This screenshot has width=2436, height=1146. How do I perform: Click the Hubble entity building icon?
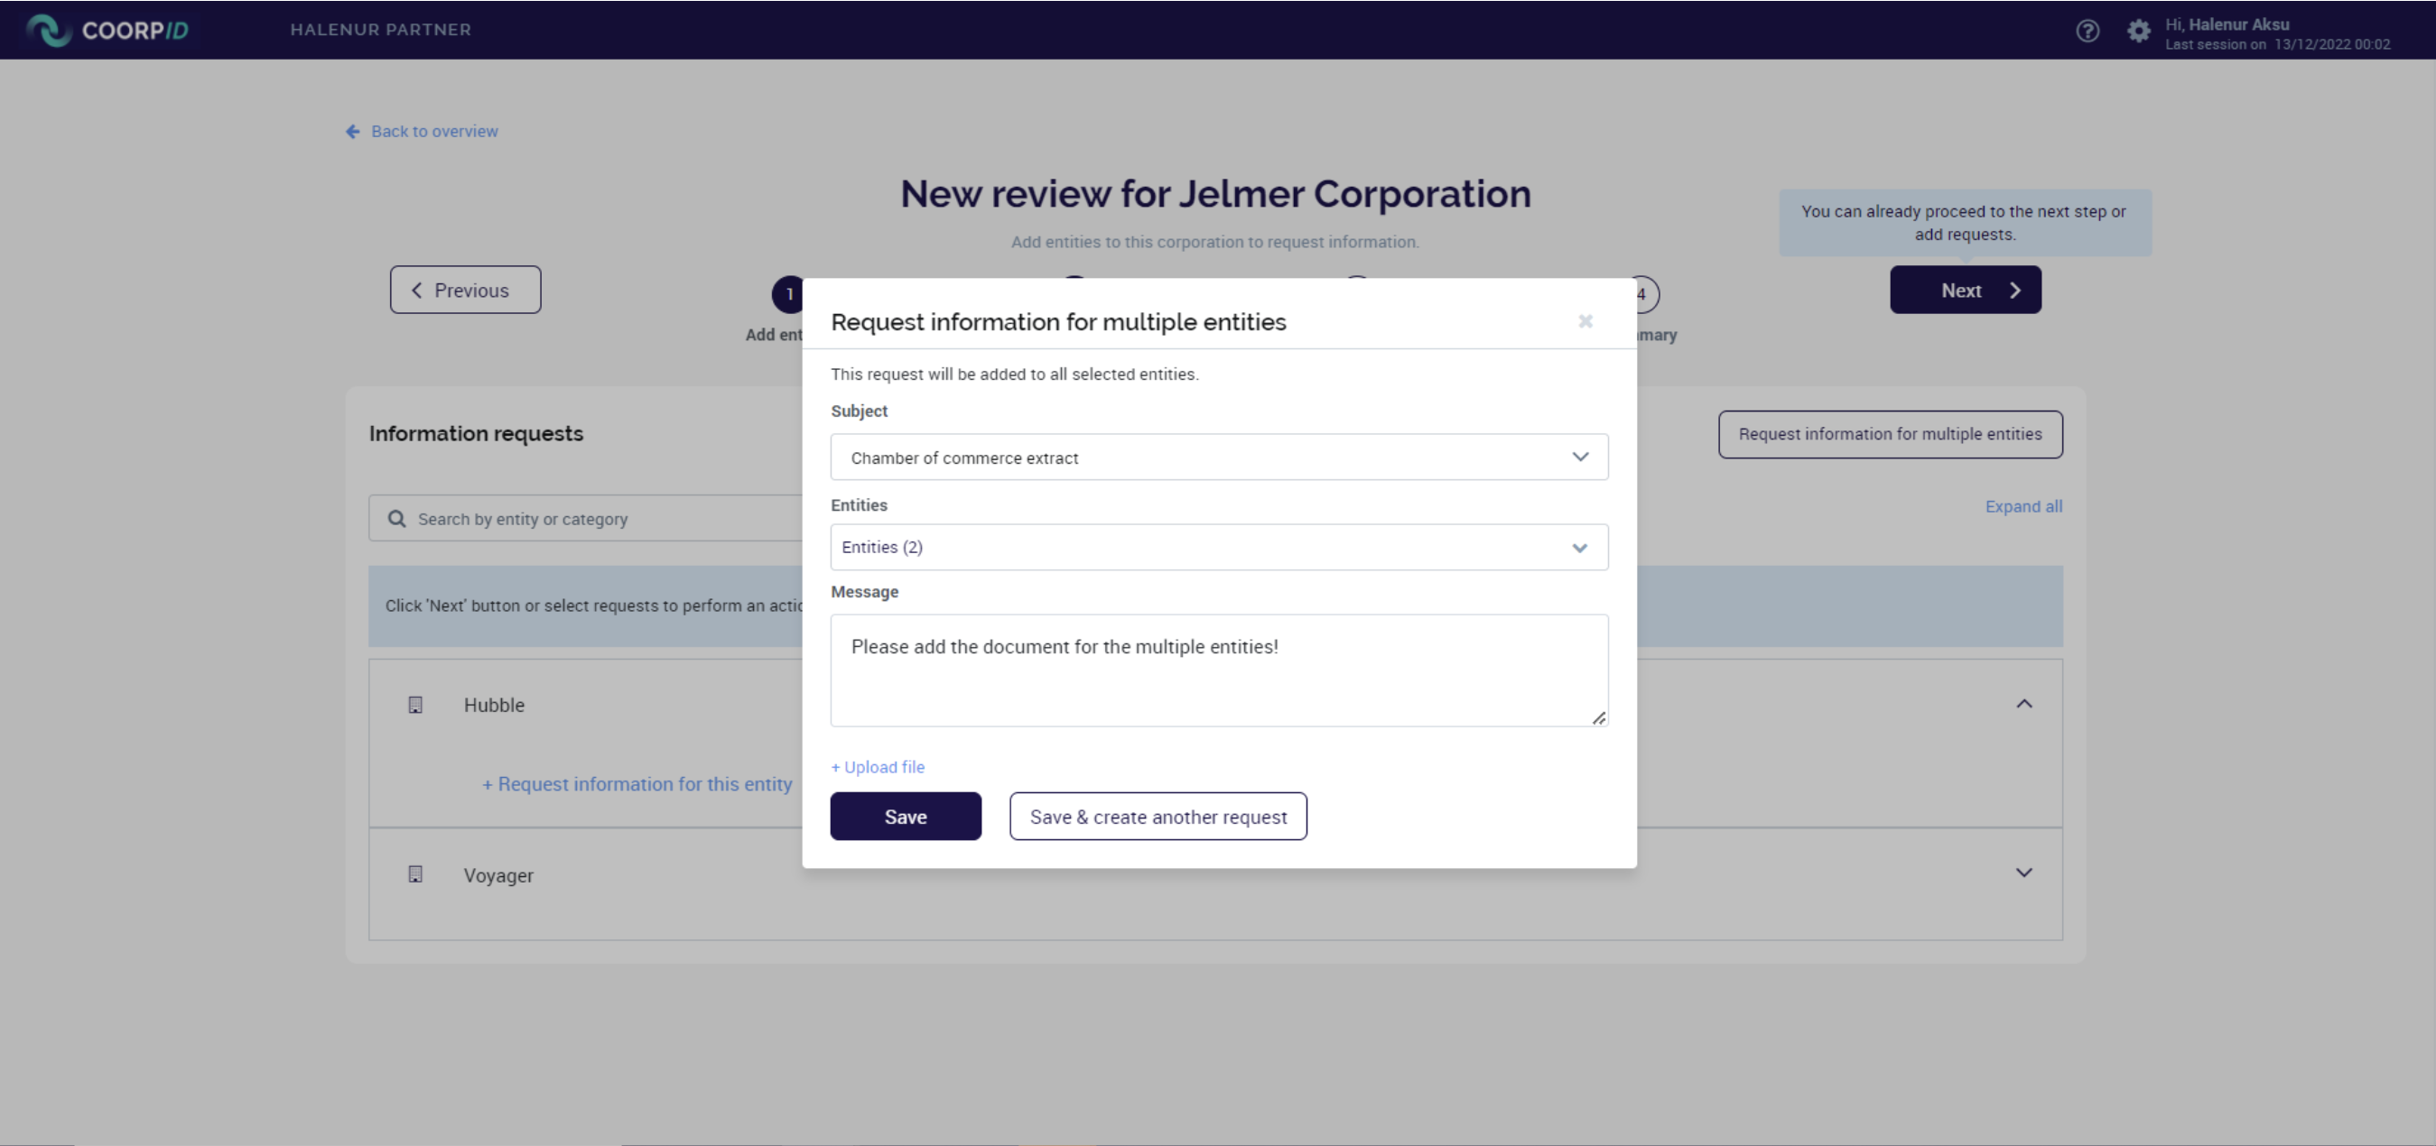[x=415, y=705]
